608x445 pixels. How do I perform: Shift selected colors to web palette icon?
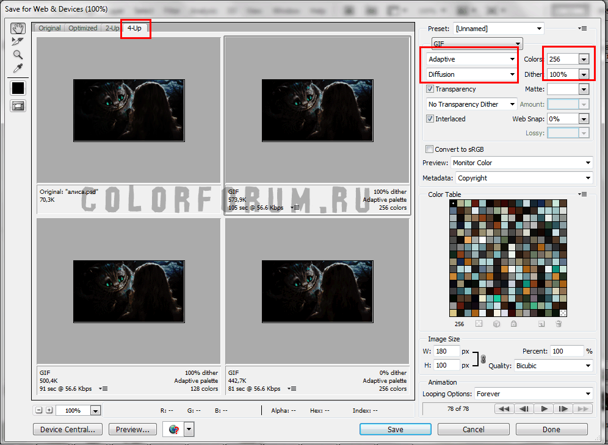(x=497, y=324)
